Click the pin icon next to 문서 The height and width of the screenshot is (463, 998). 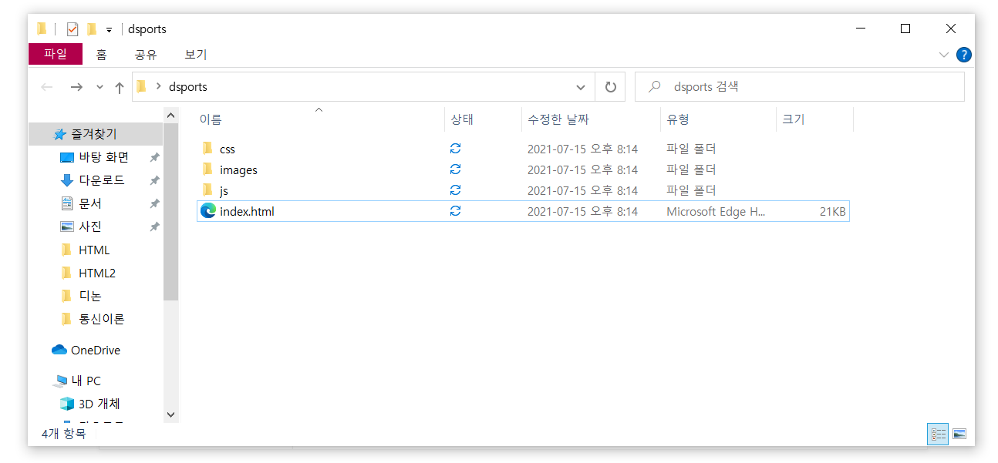tap(154, 203)
